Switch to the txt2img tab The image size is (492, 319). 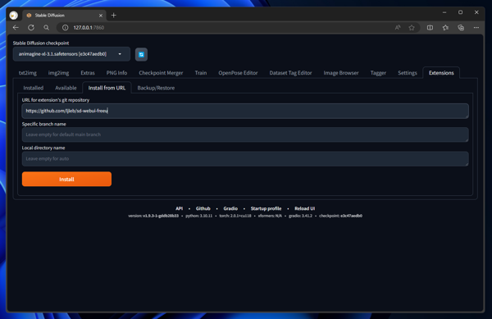(x=28, y=73)
